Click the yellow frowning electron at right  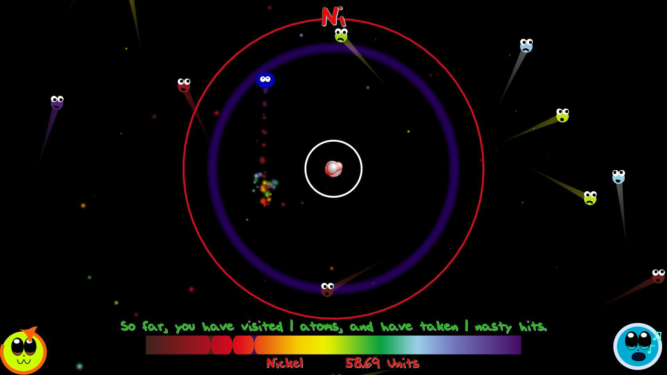[590, 198]
